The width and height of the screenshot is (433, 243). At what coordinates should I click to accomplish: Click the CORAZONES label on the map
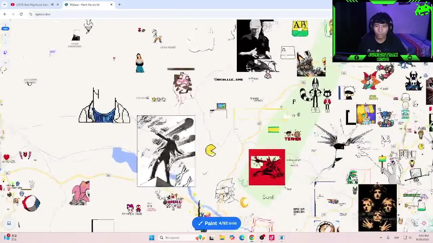pos(75,46)
